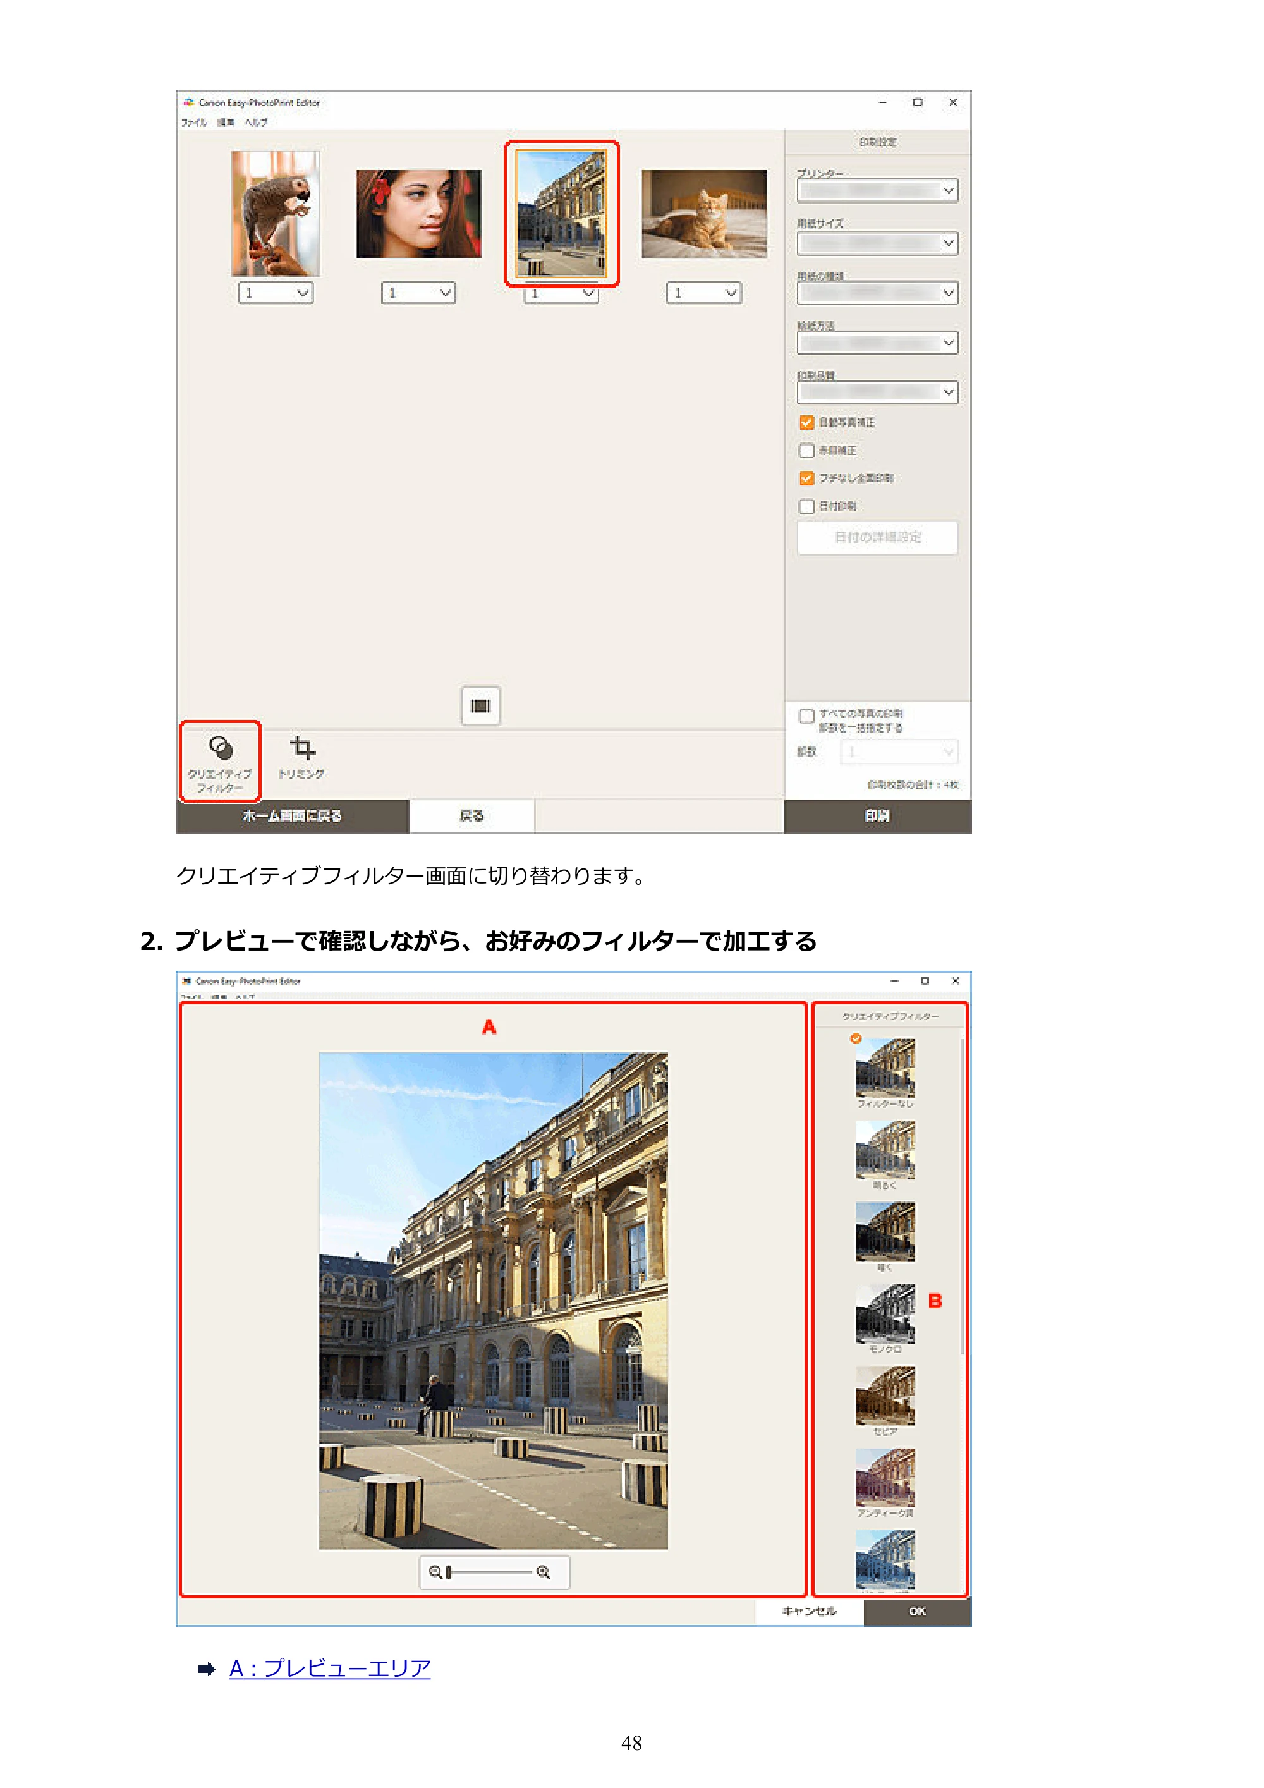Open the 用紙の種類 (paper type) dropdown
Viewport: 1264px width, 1788px height.
click(x=878, y=293)
